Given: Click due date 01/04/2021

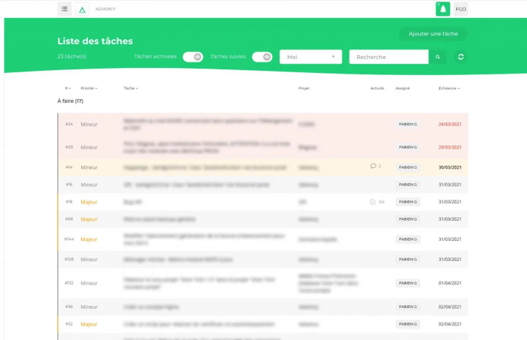Looking at the screenshot, I should [450, 283].
